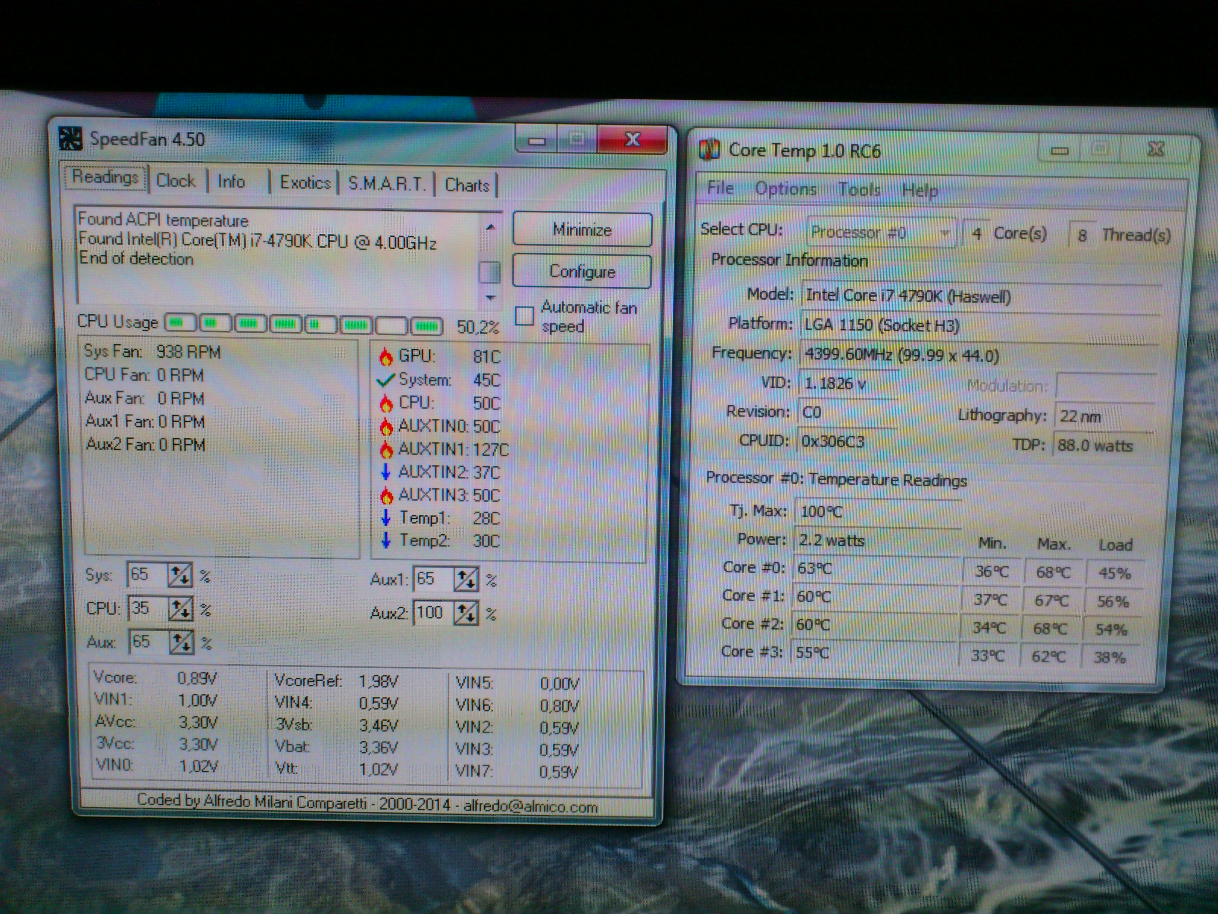Image resolution: width=1218 pixels, height=914 pixels.
Task: Click the AUXTIN1 flame icon
Action: tap(386, 449)
